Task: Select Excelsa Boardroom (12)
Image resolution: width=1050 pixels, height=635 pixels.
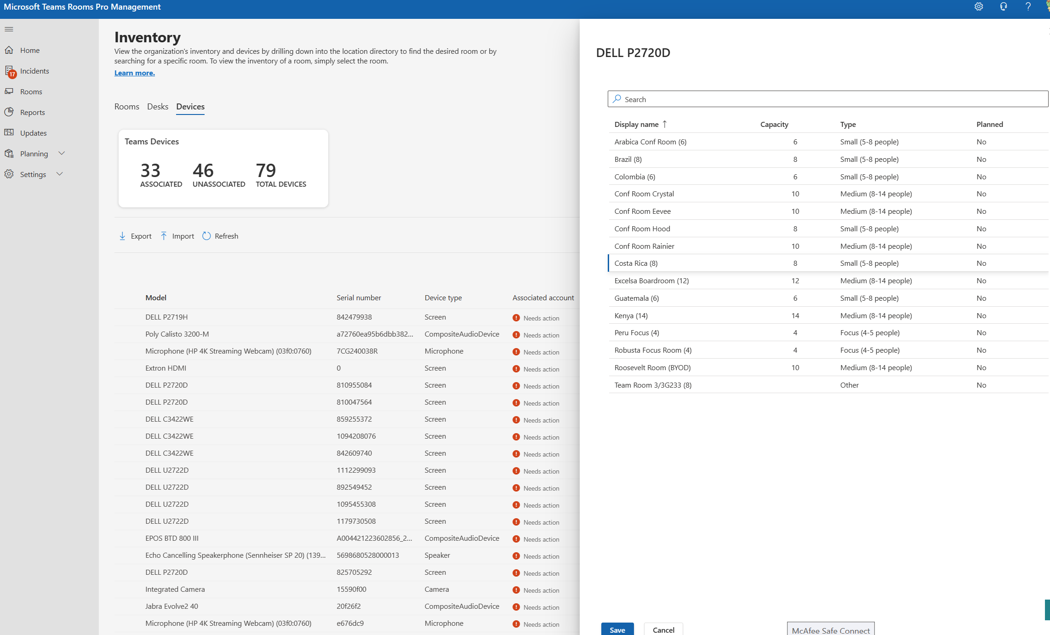Action: coord(828,280)
